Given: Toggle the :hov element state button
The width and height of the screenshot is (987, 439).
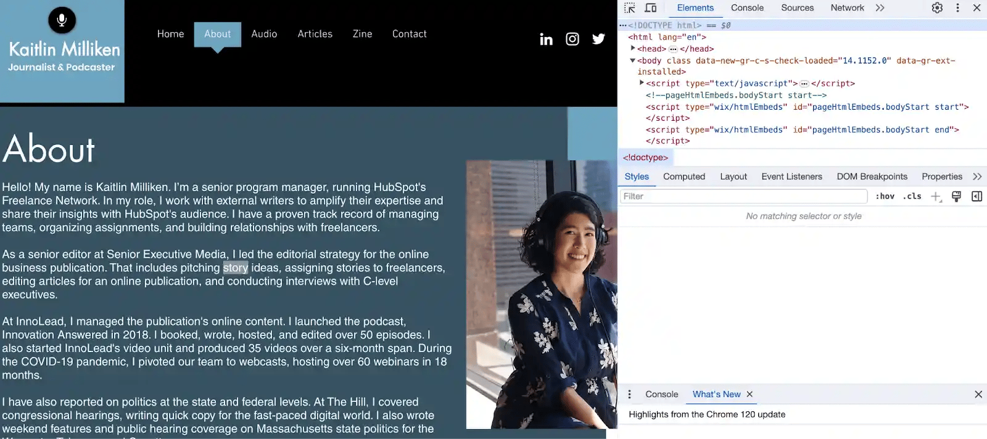Looking at the screenshot, I should (x=885, y=197).
